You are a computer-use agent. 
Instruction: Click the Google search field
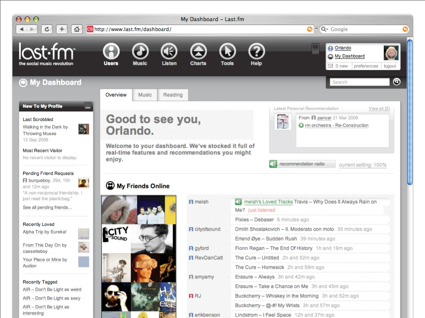tap(365, 29)
